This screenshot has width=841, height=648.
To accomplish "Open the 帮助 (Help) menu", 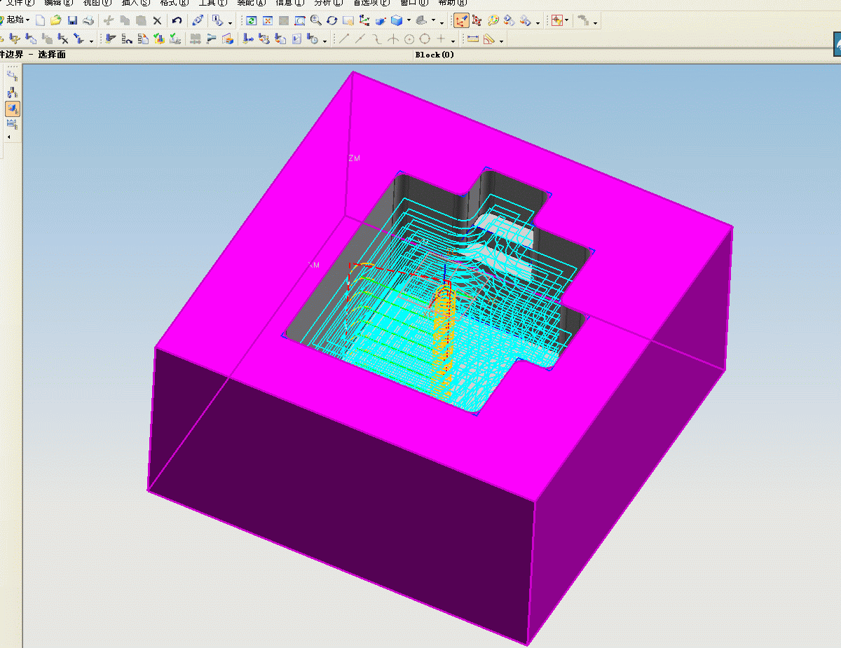I will coord(451,3).
